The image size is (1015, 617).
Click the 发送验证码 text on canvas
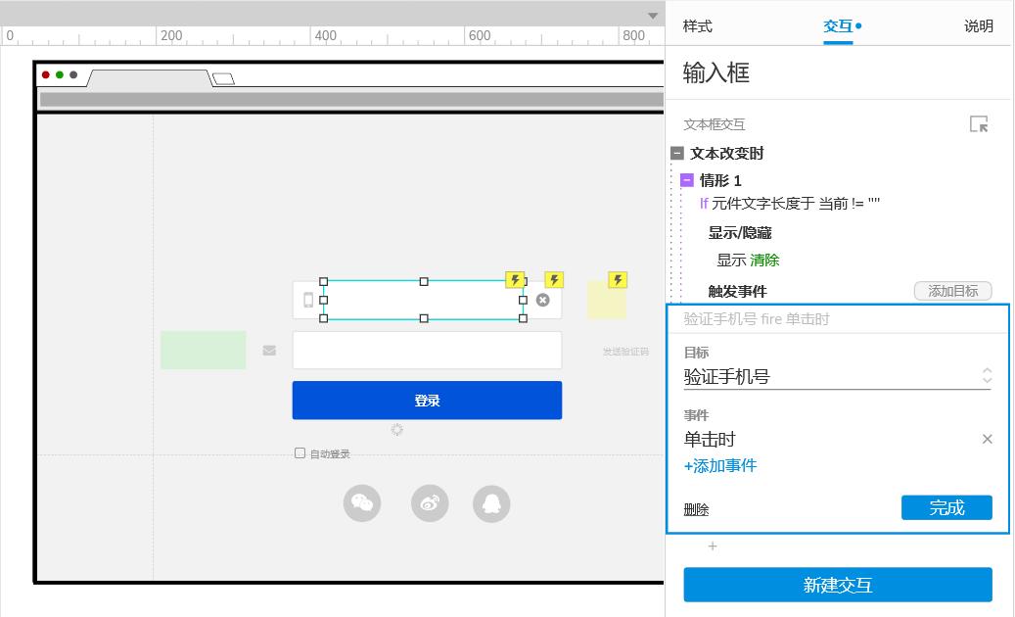[626, 352]
